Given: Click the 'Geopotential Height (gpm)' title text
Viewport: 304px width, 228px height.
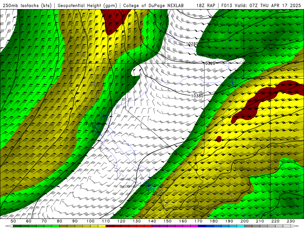Looking at the screenshot, I should click(87, 5).
